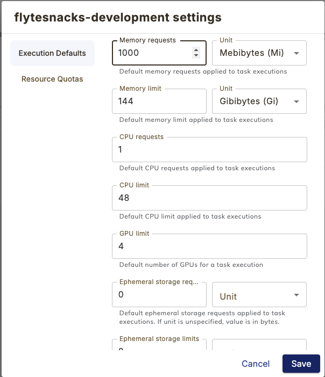Screen dimensions: 325x377
Task: Select the CPU requests input field
Action: pyautogui.click(x=209, y=150)
